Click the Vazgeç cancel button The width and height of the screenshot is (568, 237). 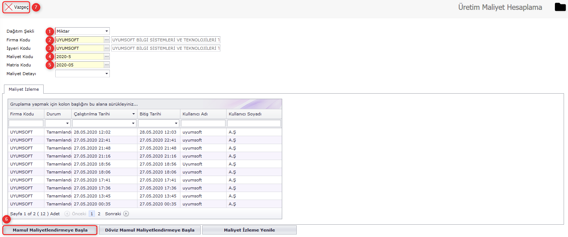(16, 7)
